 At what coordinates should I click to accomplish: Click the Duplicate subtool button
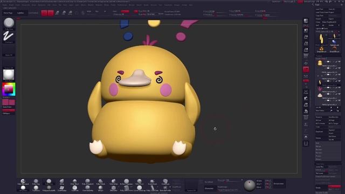click(x=321, y=131)
